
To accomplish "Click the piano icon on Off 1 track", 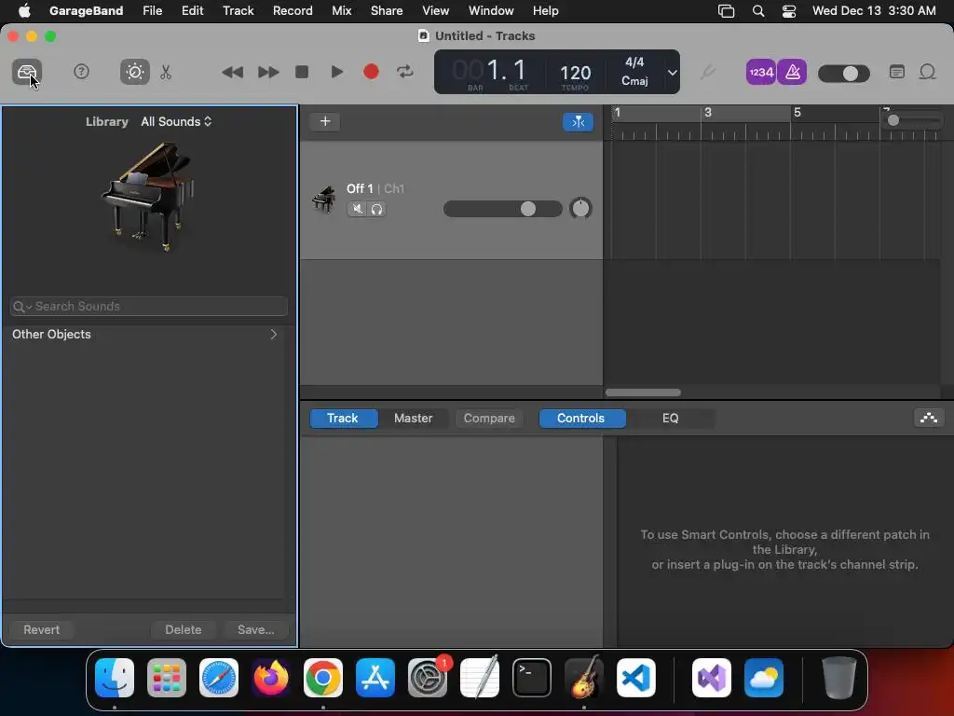I will pos(323,200).
